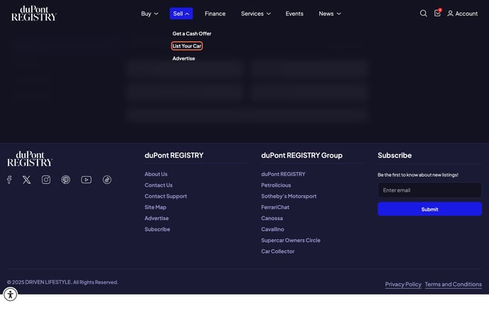Expand the Services dropdown menu
The height and width of the screenshot is (318, 489).
pos(256,13)
